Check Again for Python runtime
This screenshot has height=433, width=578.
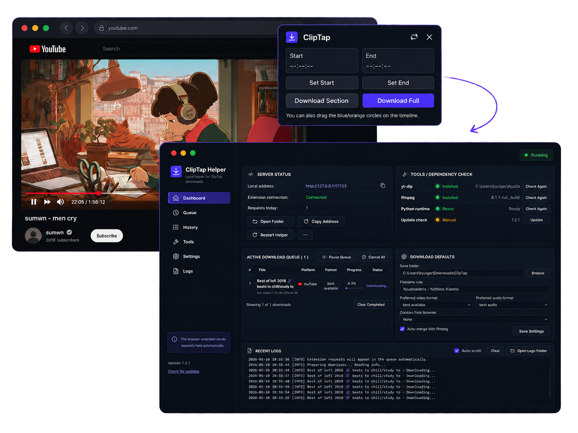point(536,209)
